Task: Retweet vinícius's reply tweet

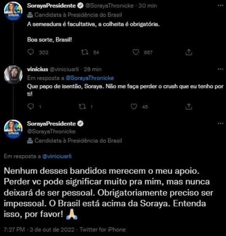Action: pyautogui.click(x=82, y=107)
